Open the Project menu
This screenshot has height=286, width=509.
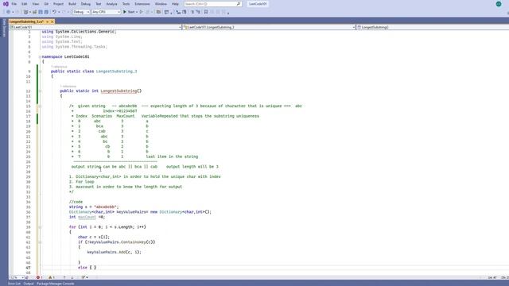58,4
